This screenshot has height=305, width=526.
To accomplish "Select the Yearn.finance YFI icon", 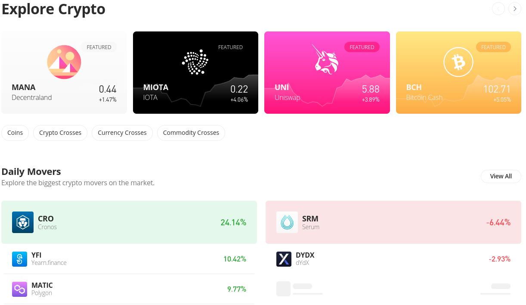I will [19, 259].
